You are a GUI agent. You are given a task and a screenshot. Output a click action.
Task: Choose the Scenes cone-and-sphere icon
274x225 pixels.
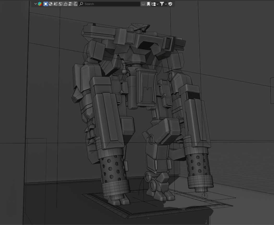[x=56, y=4]
